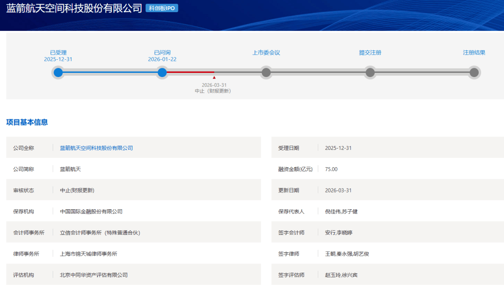Select the 提交注册 gray stage node
Image resolution: width=504 pixels, height=297 pixels.
pyautogui.click(x=370, y=72)
